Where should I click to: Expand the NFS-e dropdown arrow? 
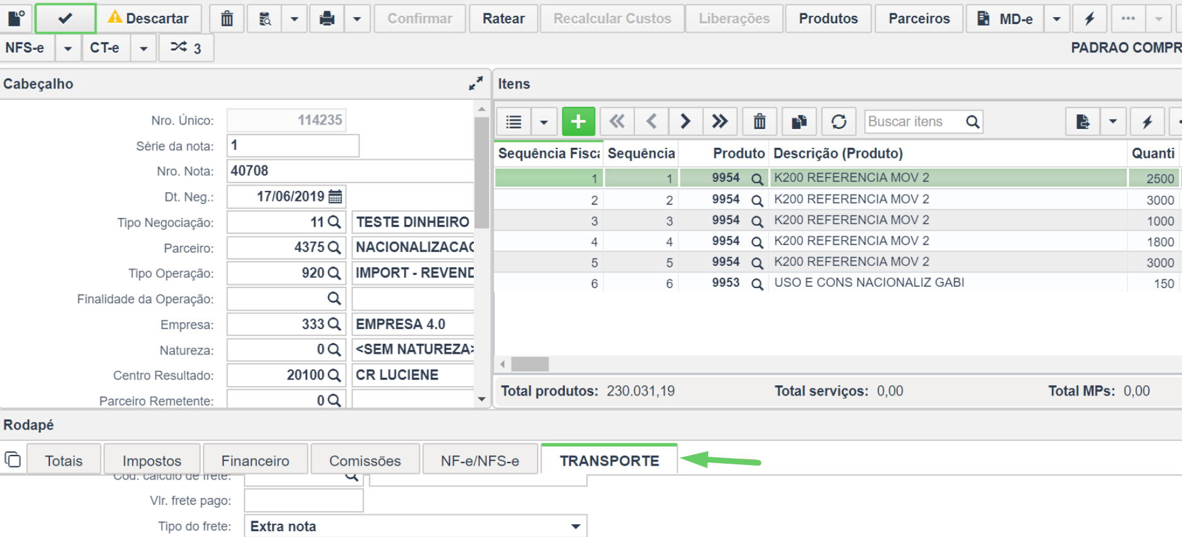pyautogui.click(x=68, y=48)
